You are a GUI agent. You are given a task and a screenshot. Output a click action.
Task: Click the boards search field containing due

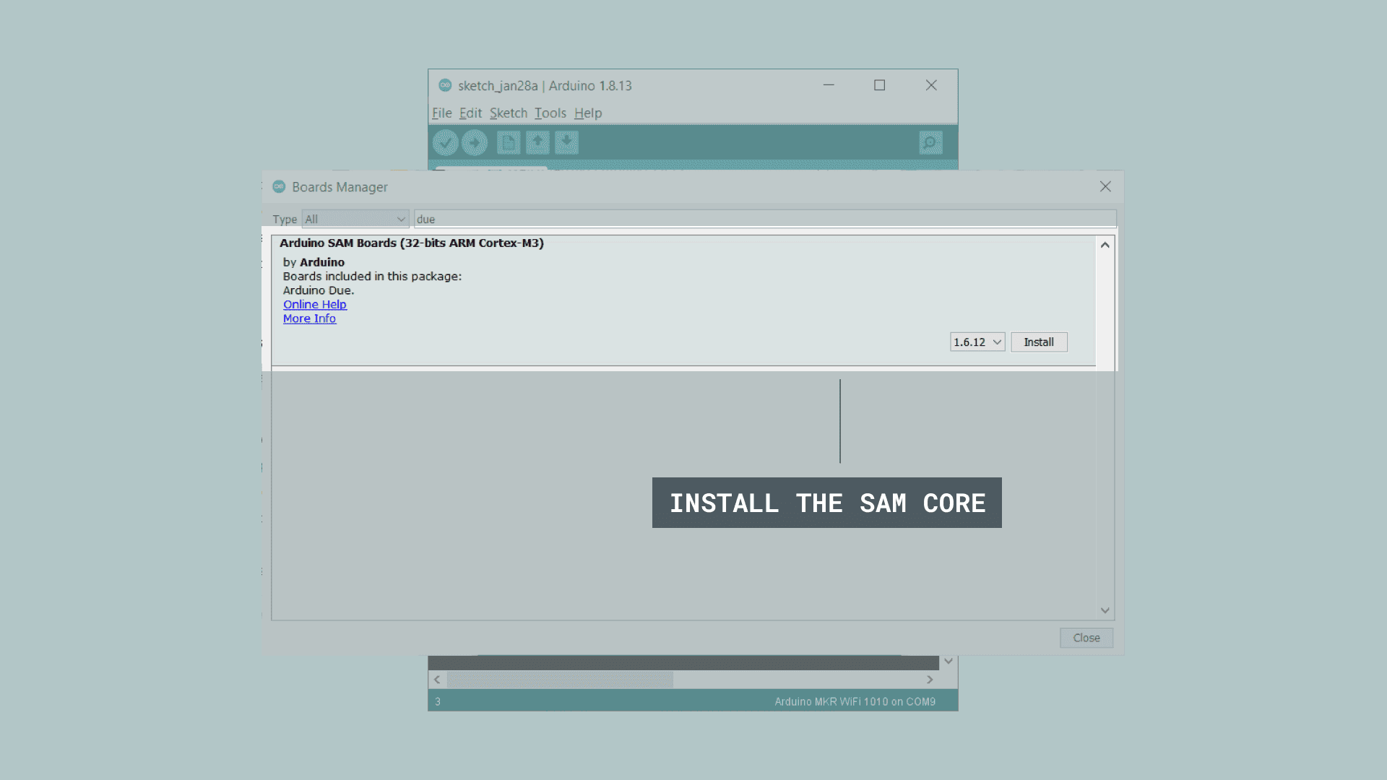(x=764, y=219)
